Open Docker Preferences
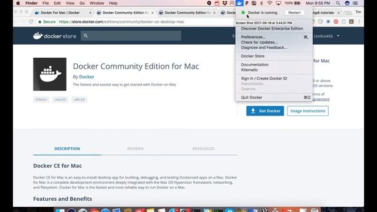The height and width of the screenshot is (212, 377). [253, 37]
